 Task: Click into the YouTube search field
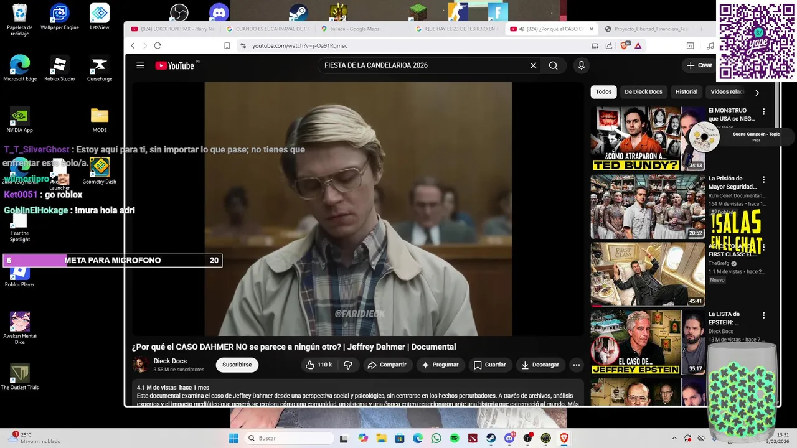click(423, 65)
